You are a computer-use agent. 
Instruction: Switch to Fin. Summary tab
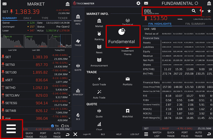tap(195, 24)
